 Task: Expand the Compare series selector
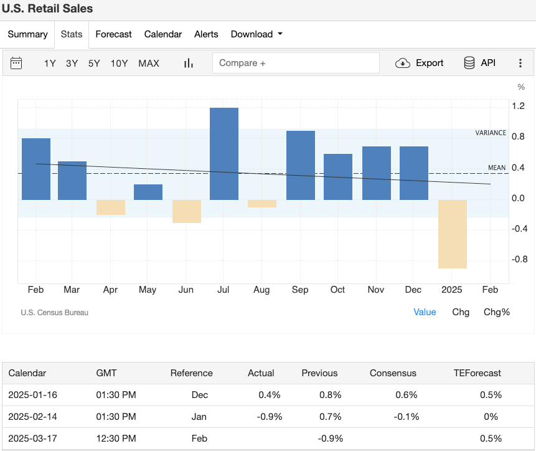(296, 62)
